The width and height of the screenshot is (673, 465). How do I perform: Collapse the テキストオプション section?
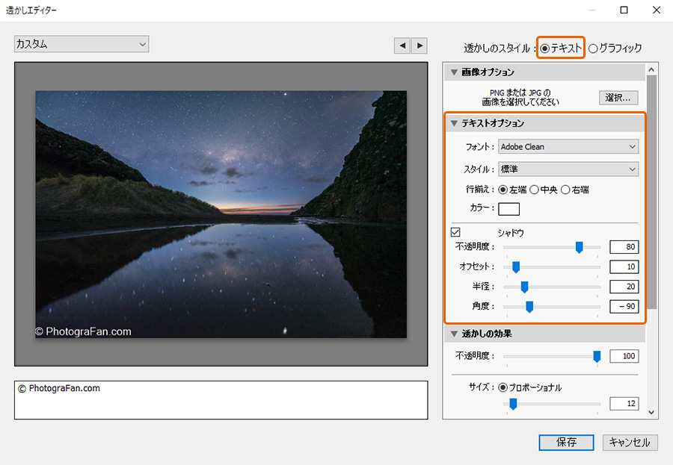point(454,123)
